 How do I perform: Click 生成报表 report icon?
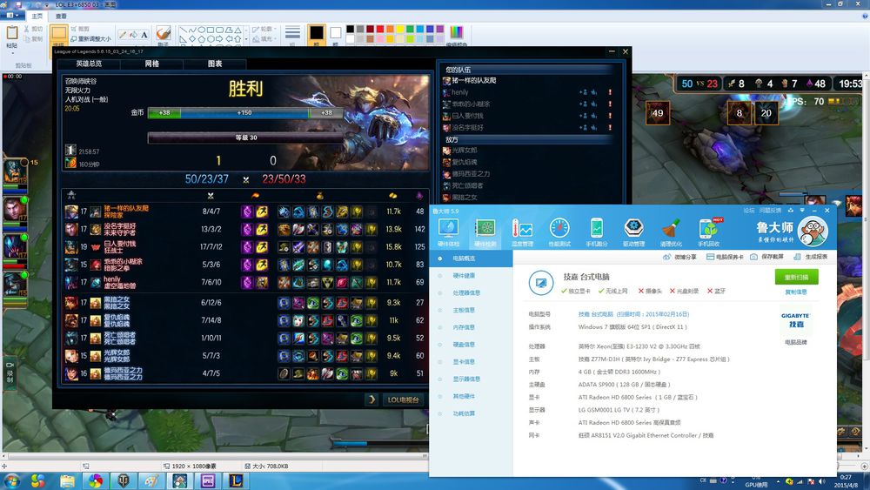point(797,257)
